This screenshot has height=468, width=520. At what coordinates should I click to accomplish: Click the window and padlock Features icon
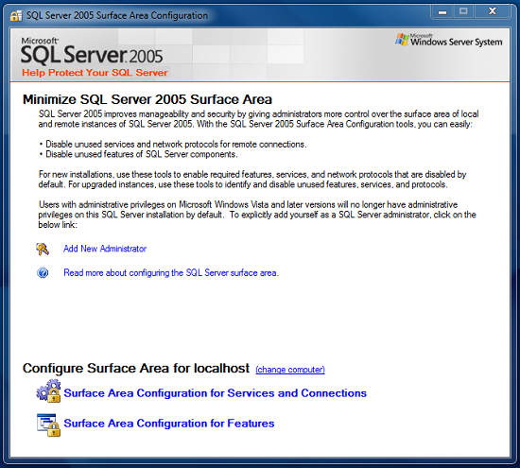tap(48, 425)
